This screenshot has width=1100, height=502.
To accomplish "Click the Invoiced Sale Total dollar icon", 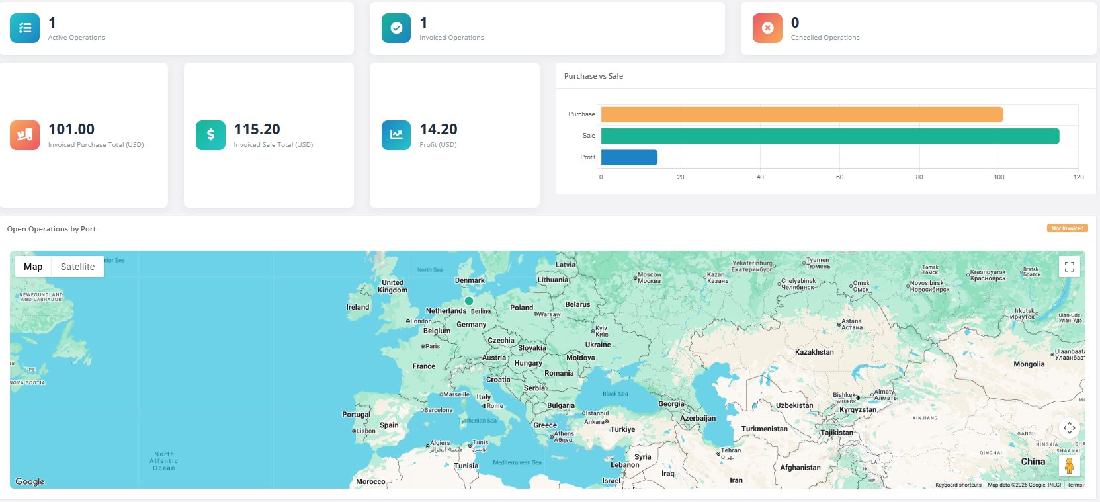I will (210, 135).
